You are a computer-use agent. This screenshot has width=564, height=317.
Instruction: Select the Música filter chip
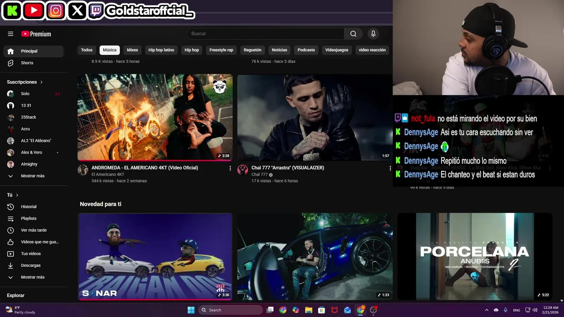pyautogui.click(x=110, y=50)
